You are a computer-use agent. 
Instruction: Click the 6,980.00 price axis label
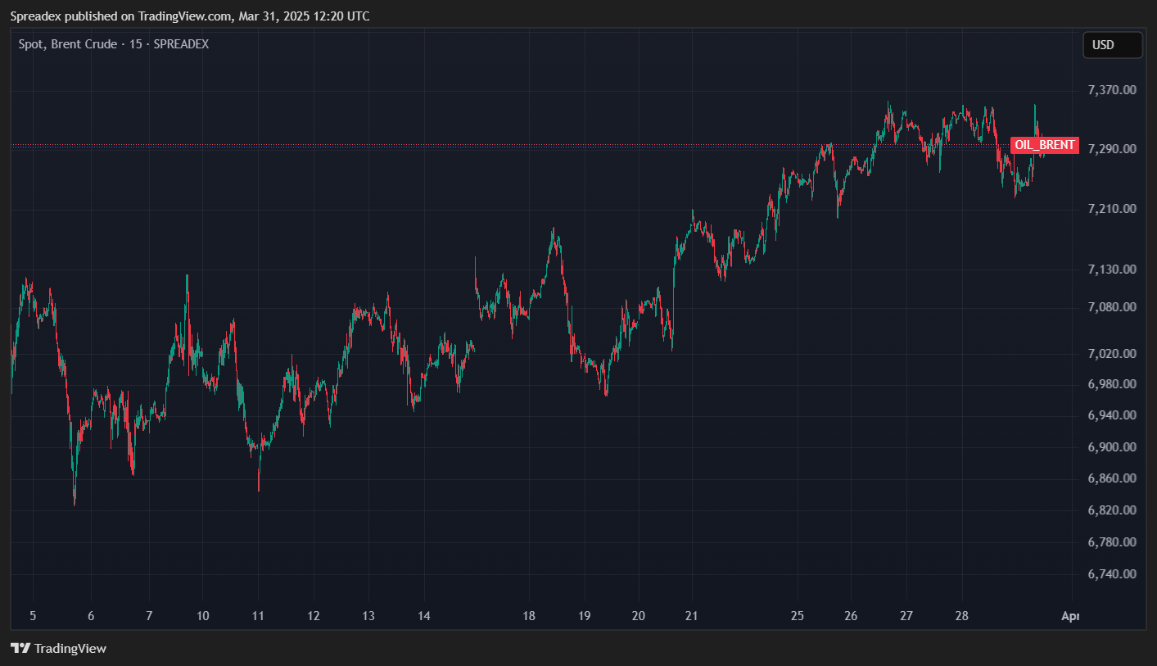click(1111, 384)
